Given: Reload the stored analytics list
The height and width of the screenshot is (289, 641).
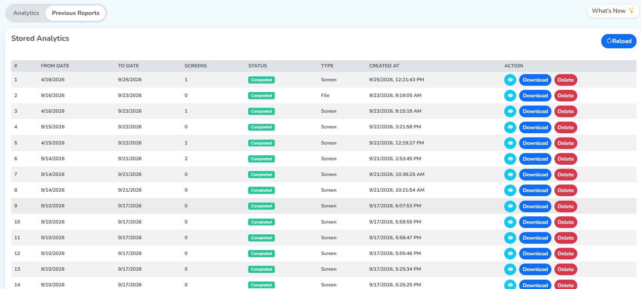Looking at the screenshot, I should [619, 41].
